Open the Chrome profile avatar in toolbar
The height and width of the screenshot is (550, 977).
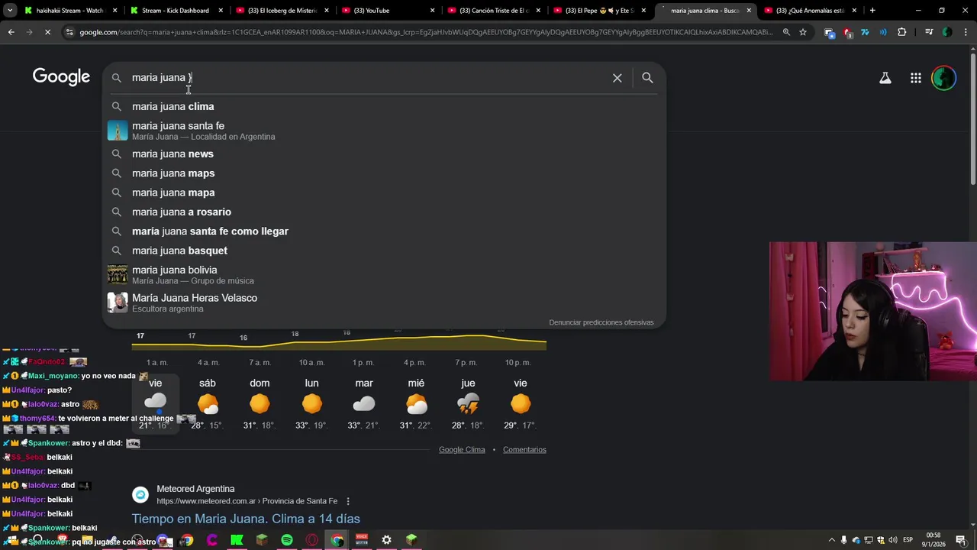click(x=947, y=32)
